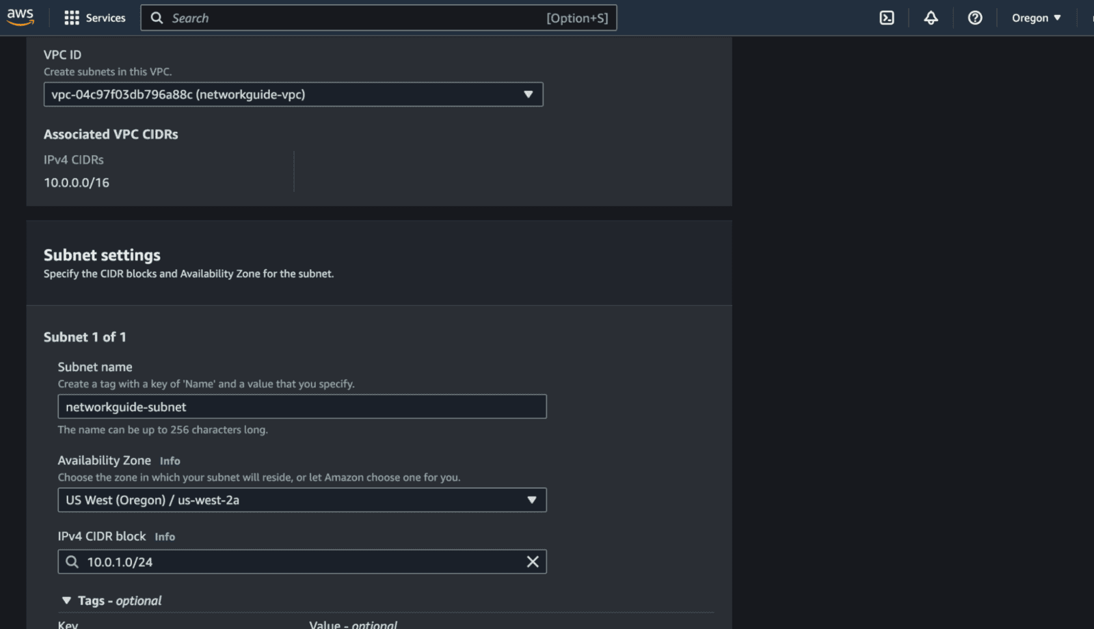Click the Subnet name text field

point(302,407)
